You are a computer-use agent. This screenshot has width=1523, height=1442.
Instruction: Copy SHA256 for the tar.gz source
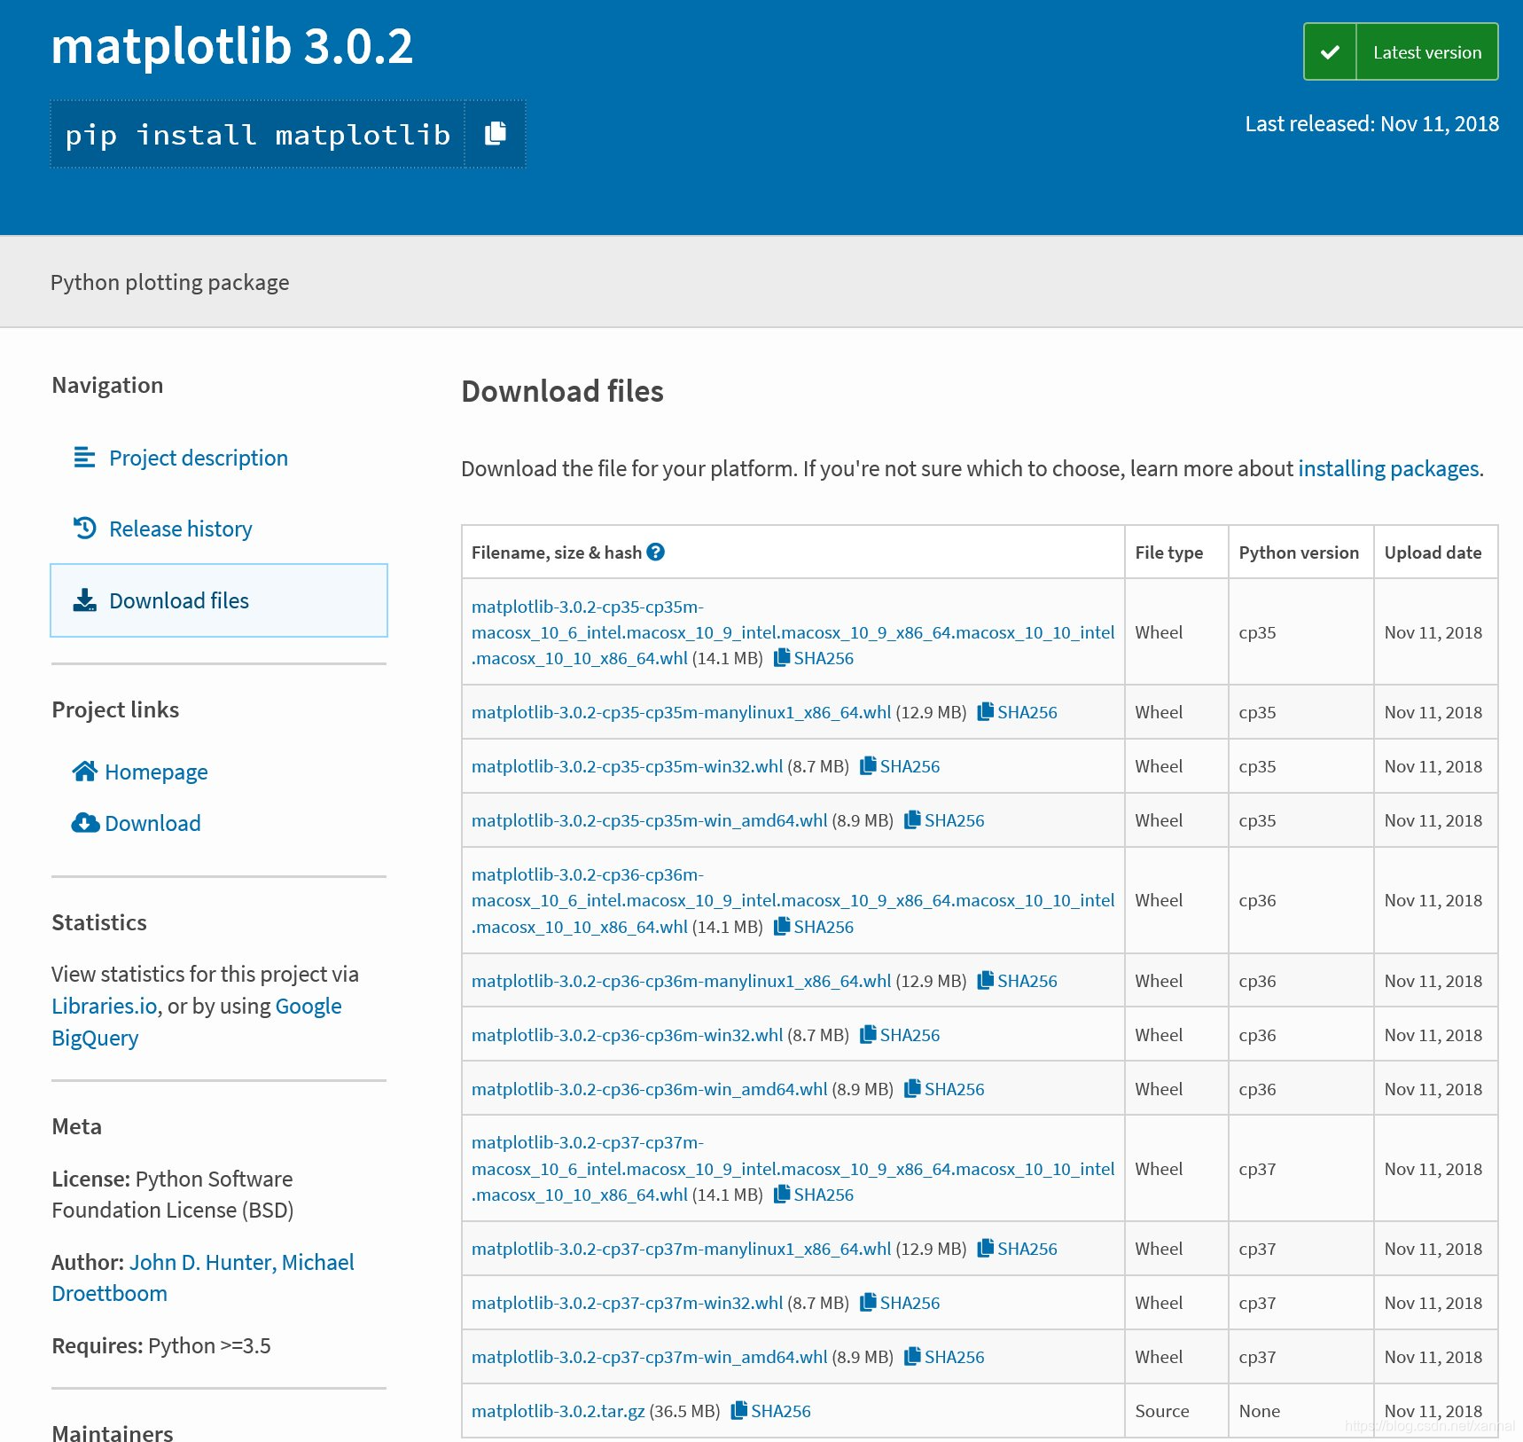tap(771, 1411)
